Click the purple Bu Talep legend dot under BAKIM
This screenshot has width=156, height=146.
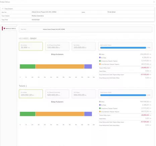(100, 58)
